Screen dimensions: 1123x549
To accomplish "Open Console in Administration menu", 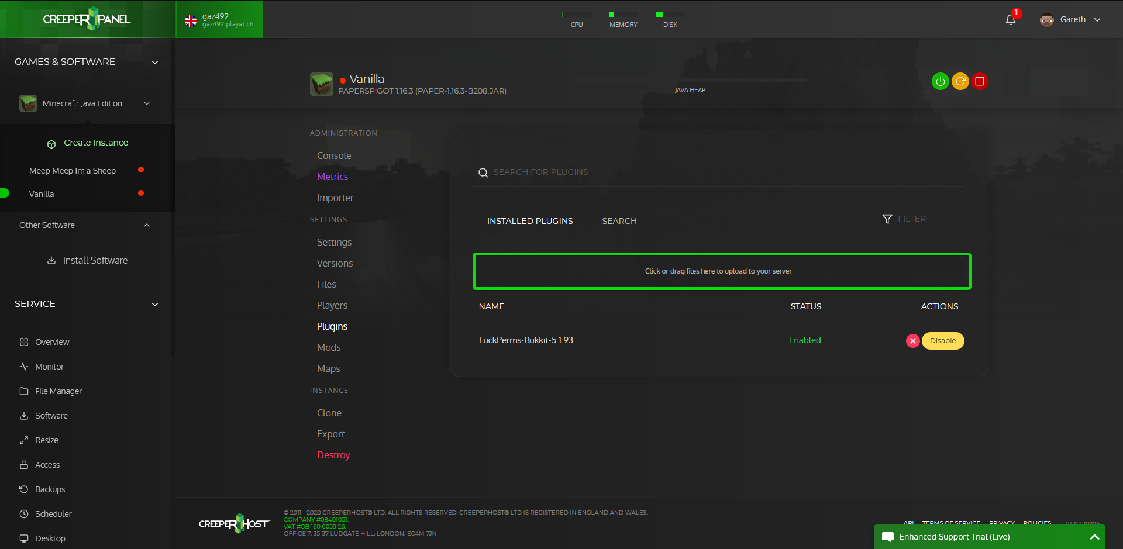I will pos(334,156).
